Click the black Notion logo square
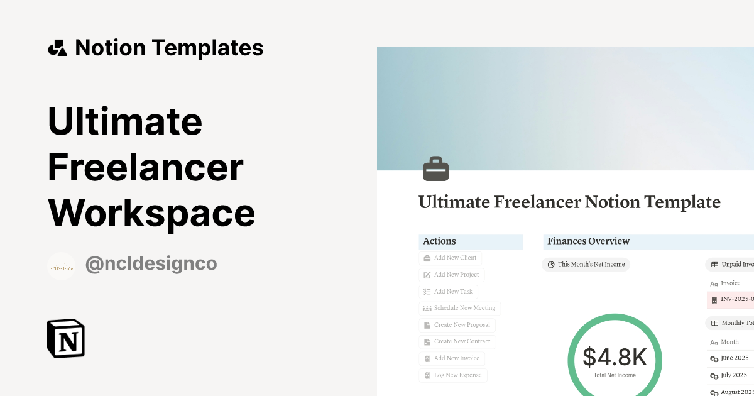This screenshot has height=396, width=754. [x=65, y=338]
